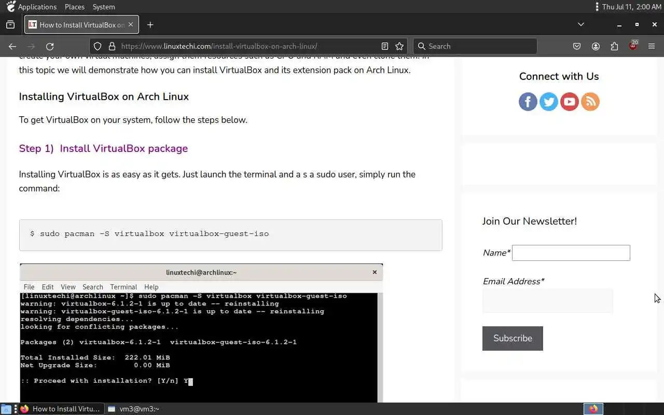Close the How to Install VirtualBox tab
Screen dimensions: 664x415
131,24
